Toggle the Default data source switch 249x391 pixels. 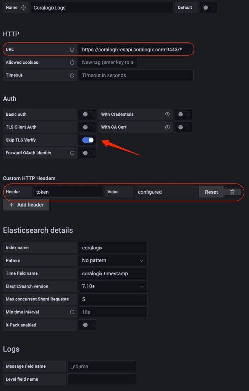pyautogui.click(x=208, y=8)
